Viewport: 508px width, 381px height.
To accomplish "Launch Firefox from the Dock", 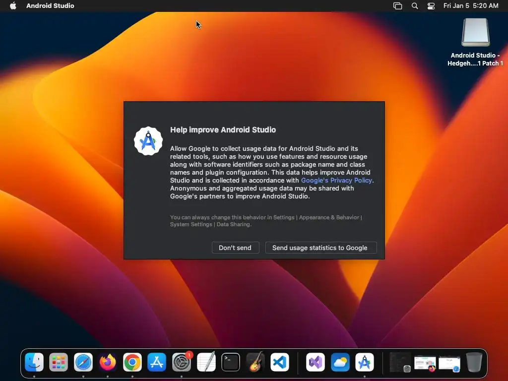I will (108, 362).
